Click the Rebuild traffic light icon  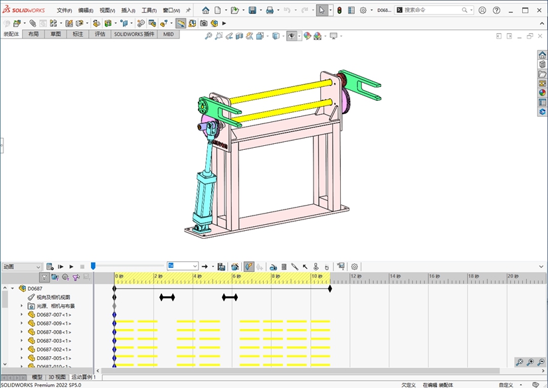click(339, 10)
